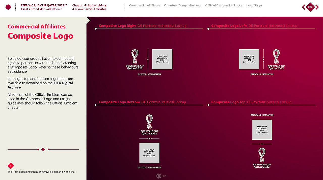Viewport: 323px width, 180px height.
Task: Click the Official Designation one-line note
Action: [41, 172]
